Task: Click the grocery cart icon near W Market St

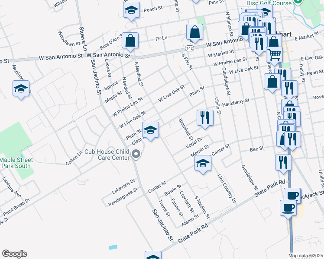Action: pos(274,55)
